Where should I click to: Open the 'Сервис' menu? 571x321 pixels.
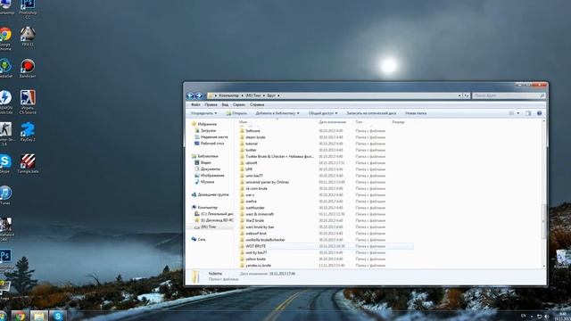239,104
